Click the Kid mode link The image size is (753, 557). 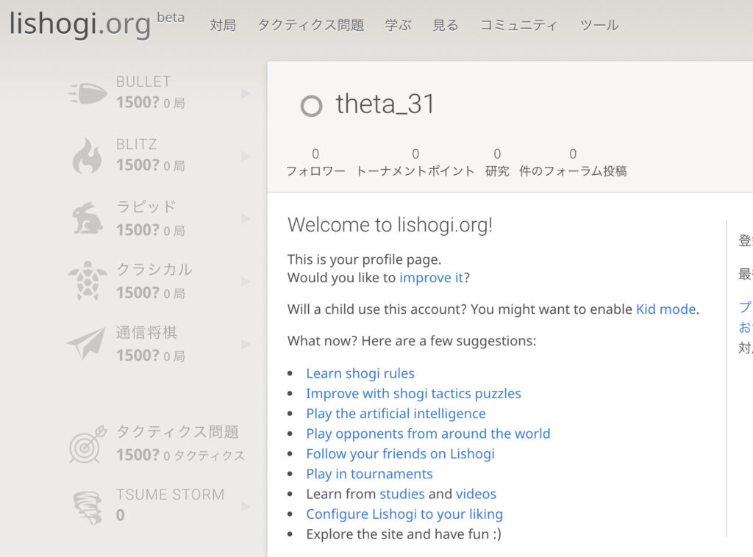click(665, 309)
